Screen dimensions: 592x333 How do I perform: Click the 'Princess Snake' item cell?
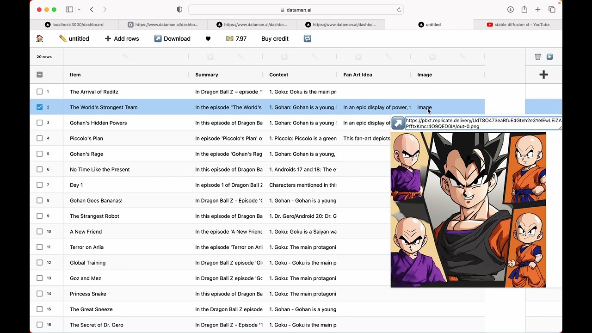(125, 294)
